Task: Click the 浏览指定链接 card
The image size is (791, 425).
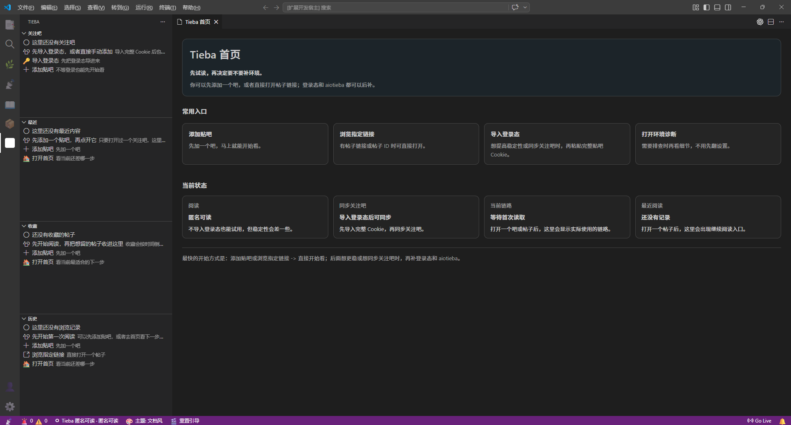Action: (x=406, y=144)
